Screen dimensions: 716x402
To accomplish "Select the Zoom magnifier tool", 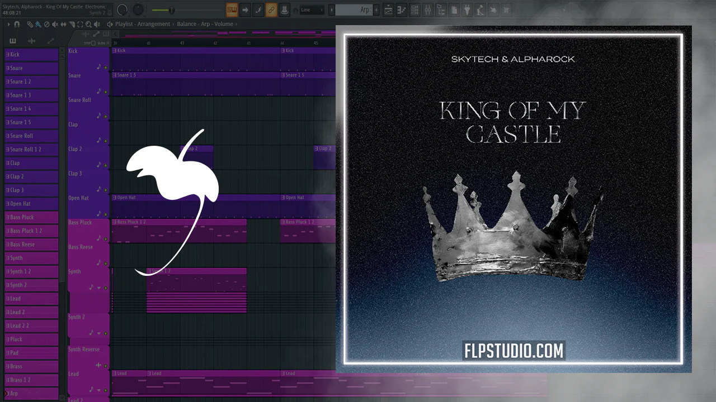I will click(88, 25).
